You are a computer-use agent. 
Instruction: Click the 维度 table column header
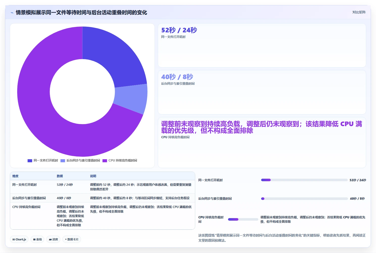[15, 176]
